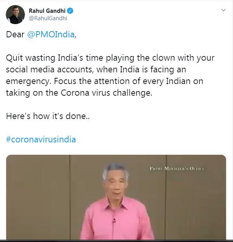The image size is (233, 242).
Task: Expand the tweet options chevron
Action: (x=223, y=10)
